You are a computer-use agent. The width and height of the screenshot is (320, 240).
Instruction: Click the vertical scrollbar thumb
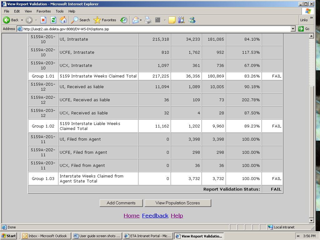(x=312, y=152)
